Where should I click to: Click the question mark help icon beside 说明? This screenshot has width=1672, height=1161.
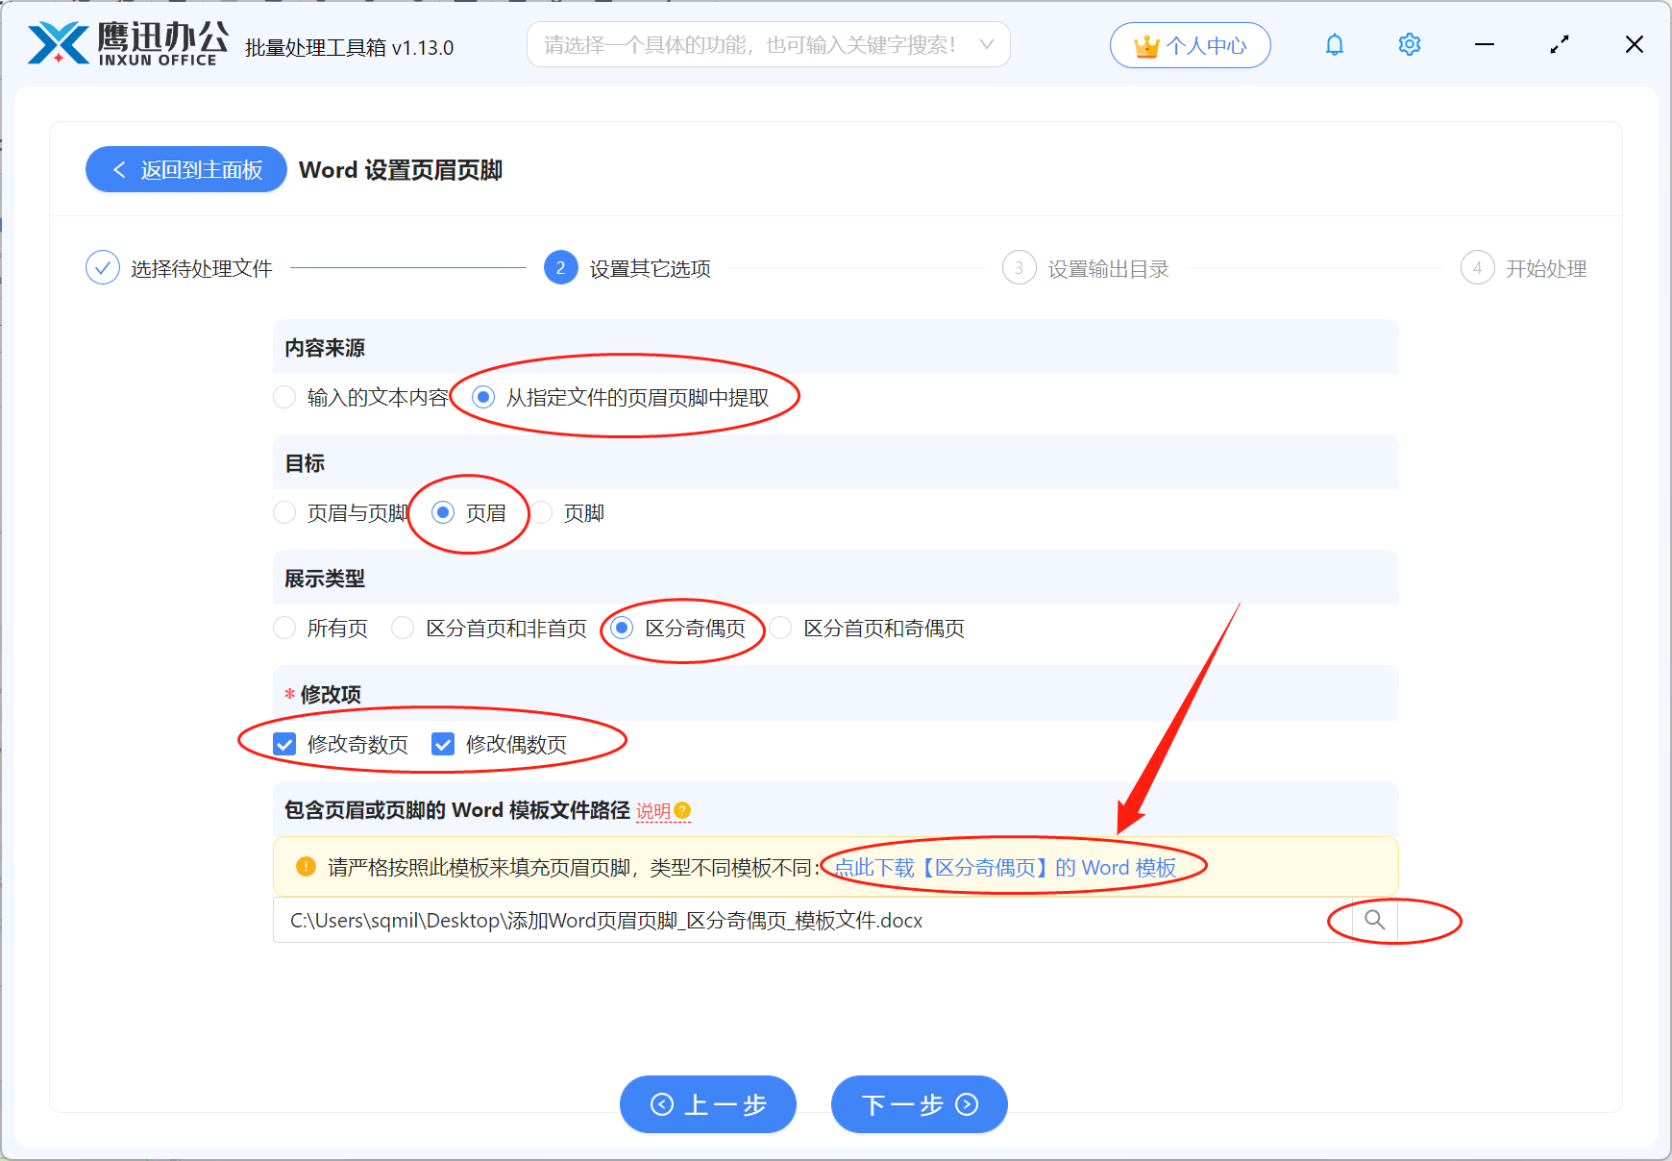[x=682, y=811]
